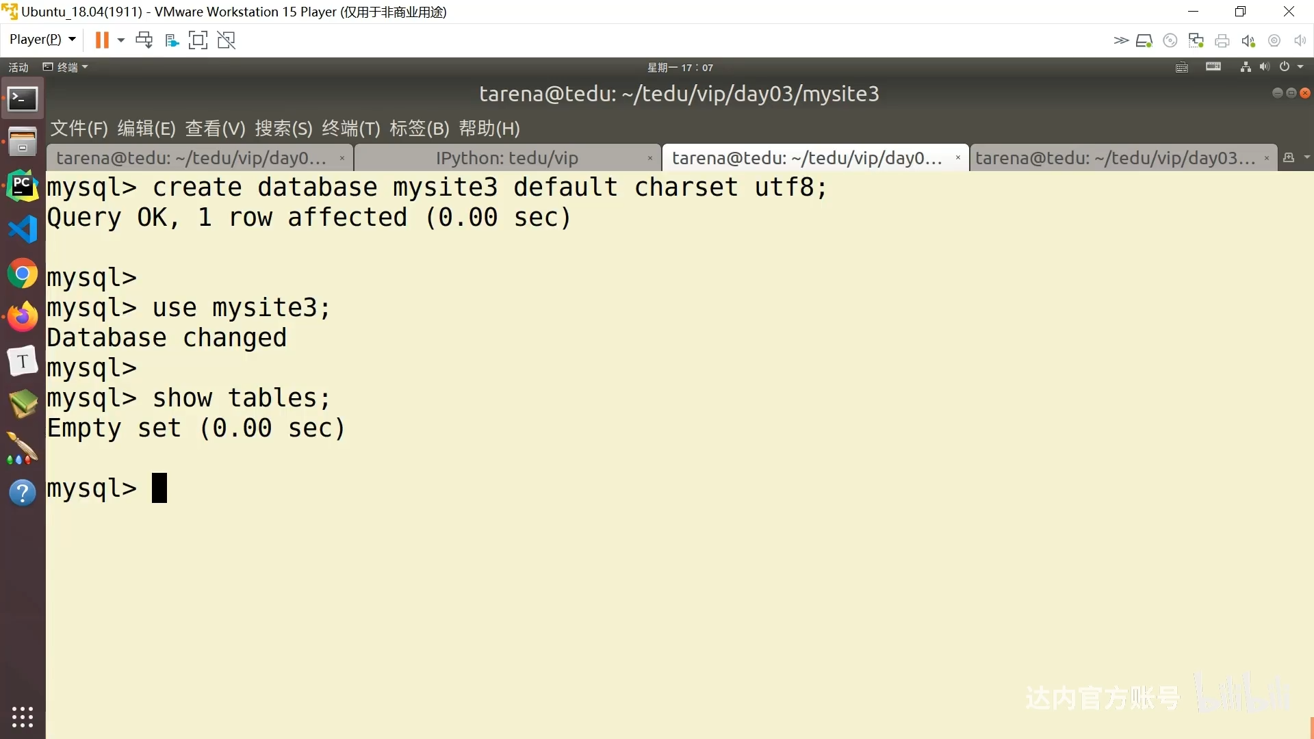Click the Player(P) dropdown button
Screen dimensions: 1314x739
coord(42,40)
